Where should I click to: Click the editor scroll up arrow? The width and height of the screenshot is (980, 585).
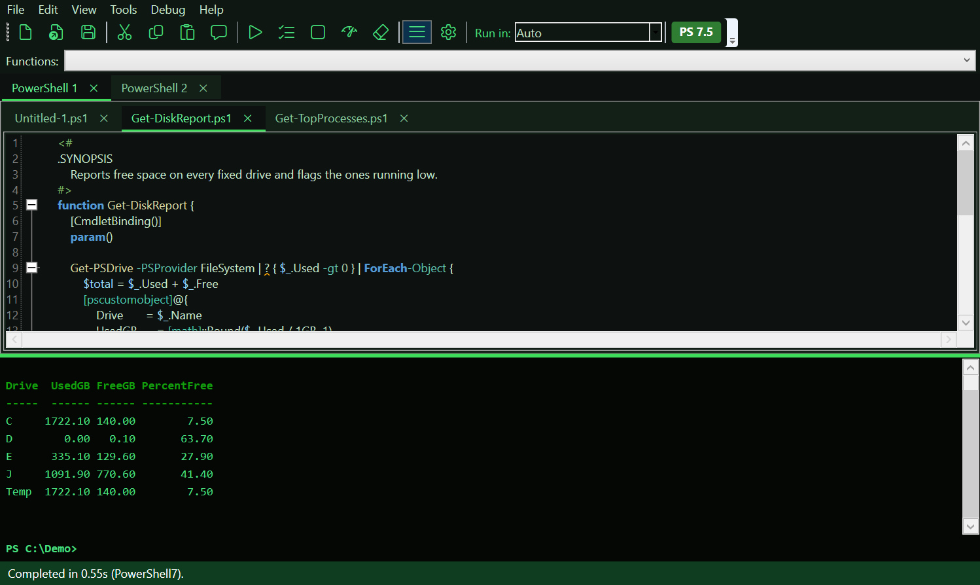pyautogui.click(x=966, y=143)
